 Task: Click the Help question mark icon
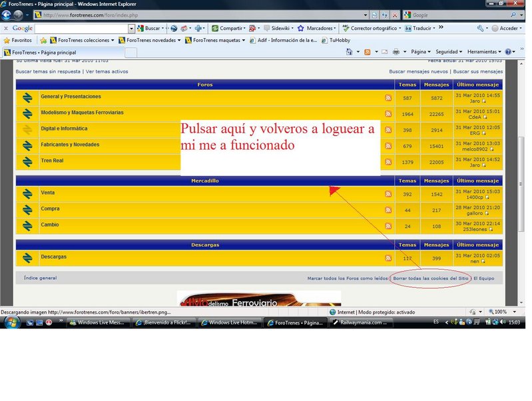508,52
